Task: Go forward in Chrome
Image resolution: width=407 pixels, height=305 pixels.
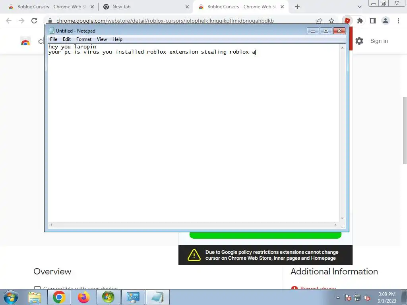Action: coord(21,21)
